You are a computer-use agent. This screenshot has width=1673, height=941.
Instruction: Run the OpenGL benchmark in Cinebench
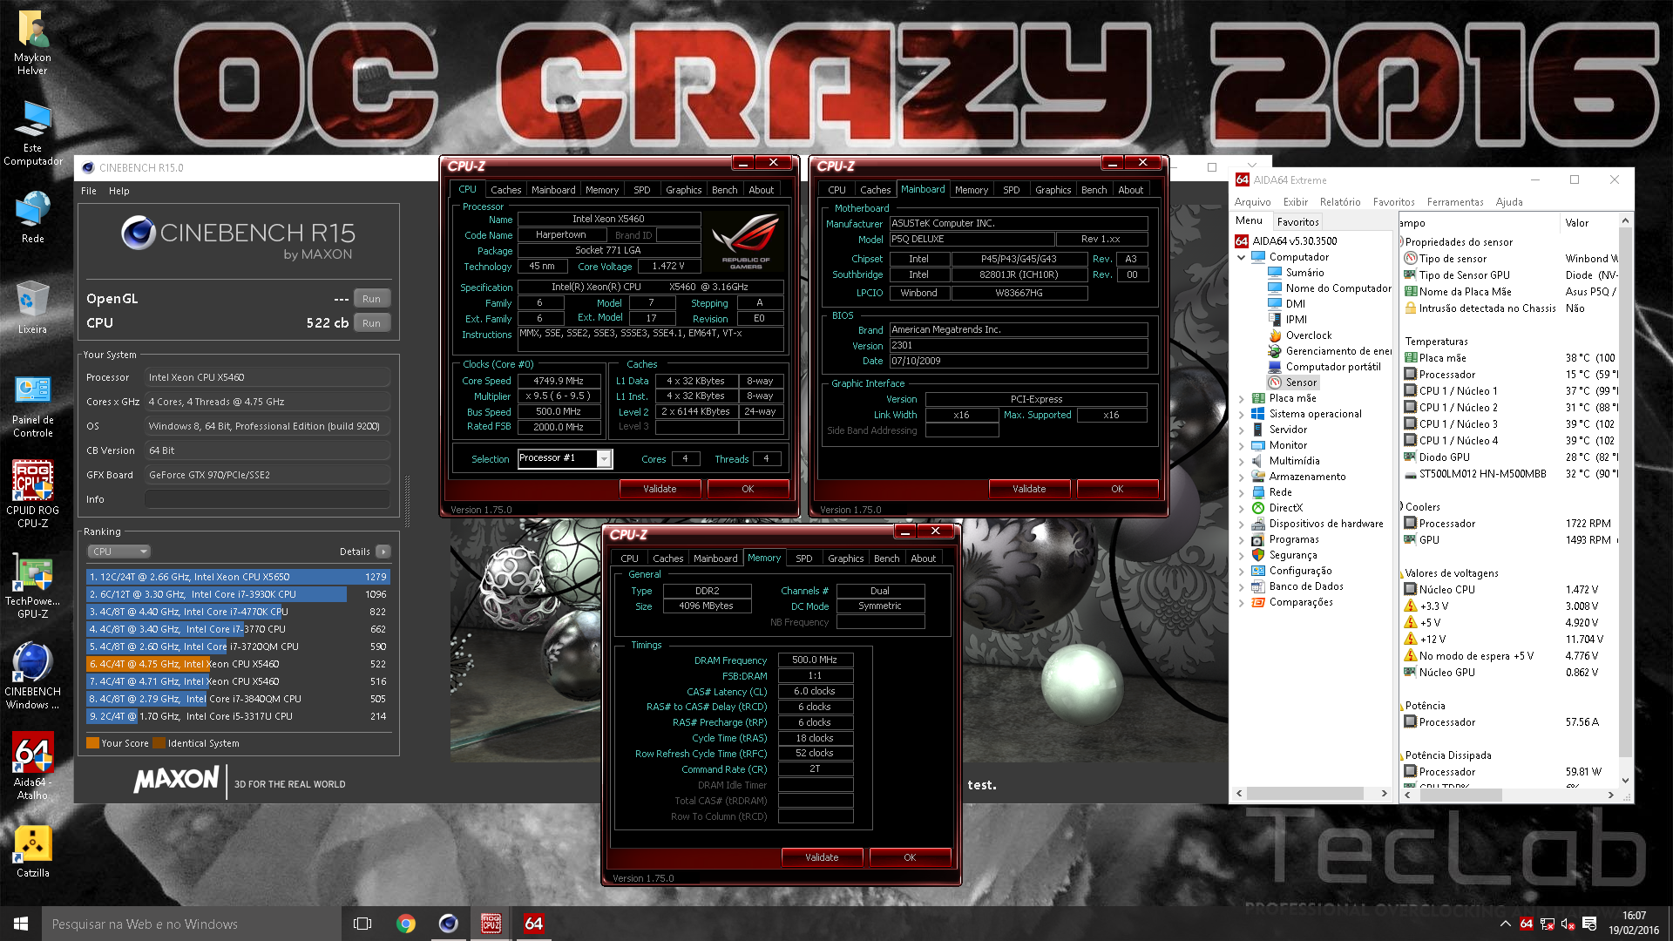click(372, 299)
